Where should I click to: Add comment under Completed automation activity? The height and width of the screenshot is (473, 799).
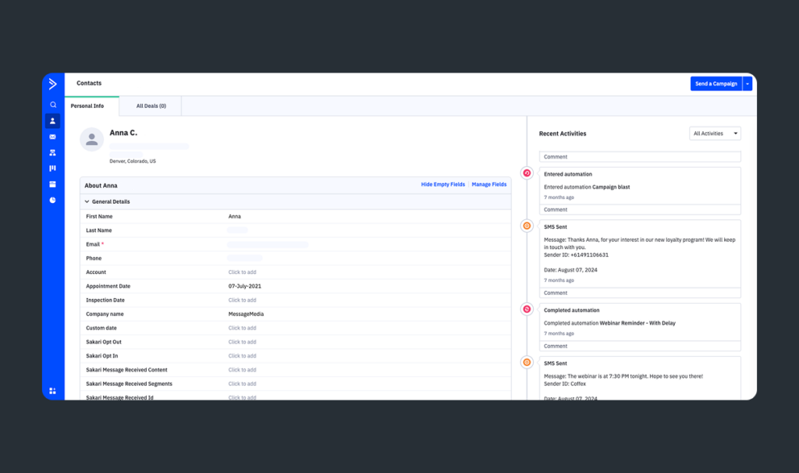[640, 346]
